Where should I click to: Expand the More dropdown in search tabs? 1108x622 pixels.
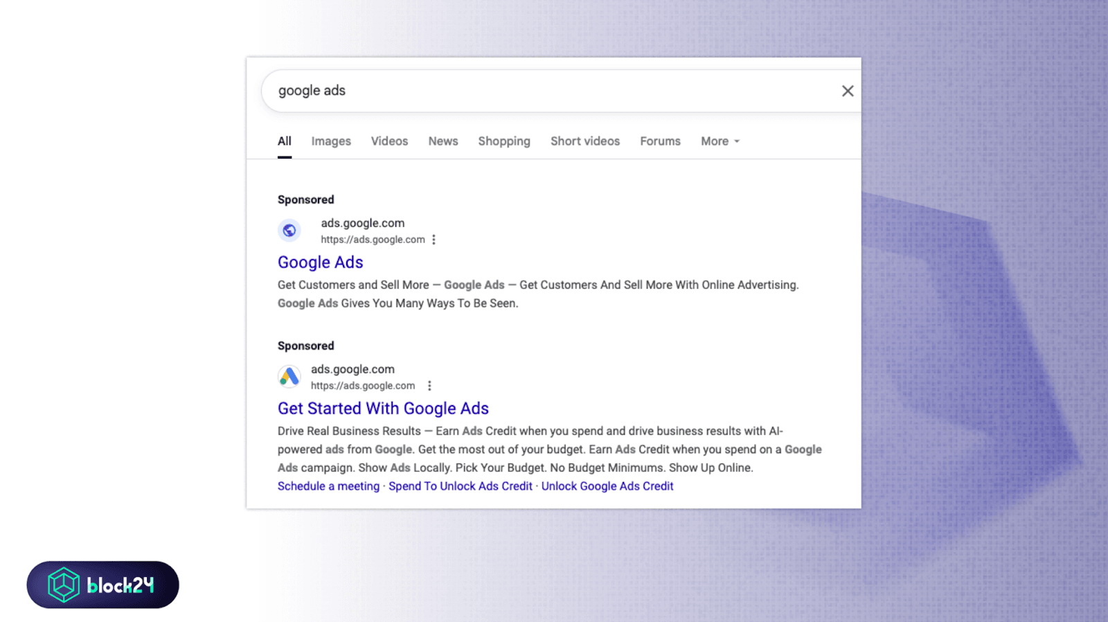(720, 141)
